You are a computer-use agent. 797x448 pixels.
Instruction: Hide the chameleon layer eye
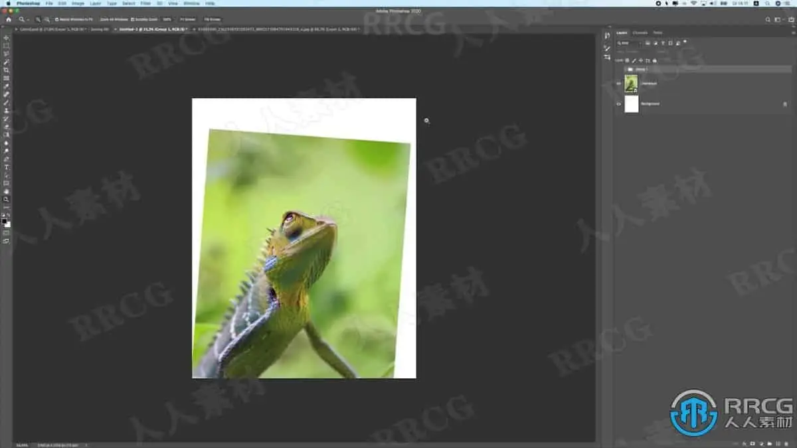point(619,84)
